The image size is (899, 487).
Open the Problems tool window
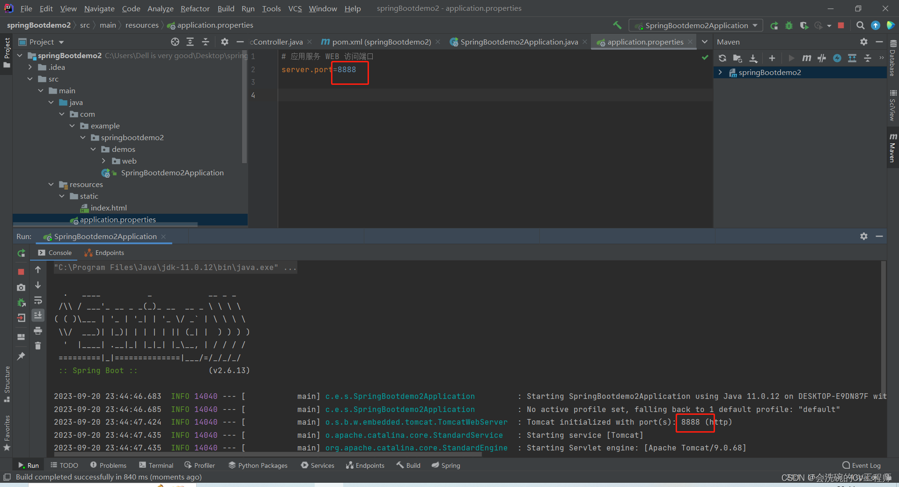coord(108,465)
